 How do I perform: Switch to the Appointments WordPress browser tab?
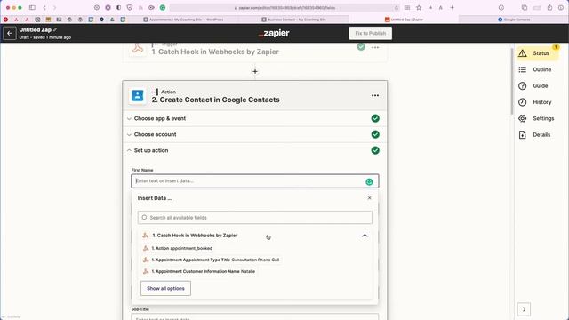[183, 20]
